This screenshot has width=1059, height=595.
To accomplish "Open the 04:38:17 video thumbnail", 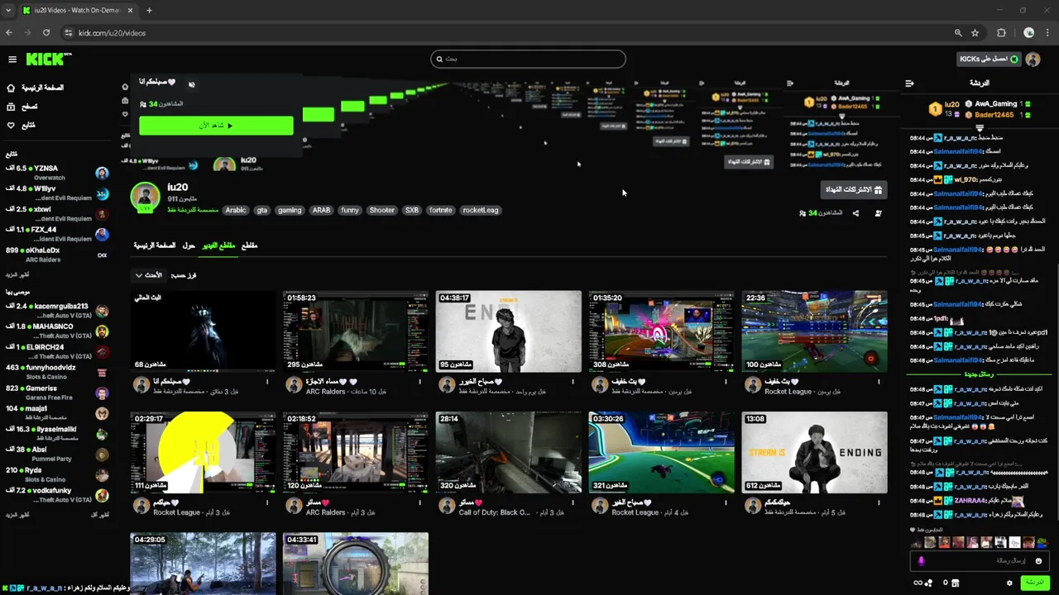I will point(509,331).
